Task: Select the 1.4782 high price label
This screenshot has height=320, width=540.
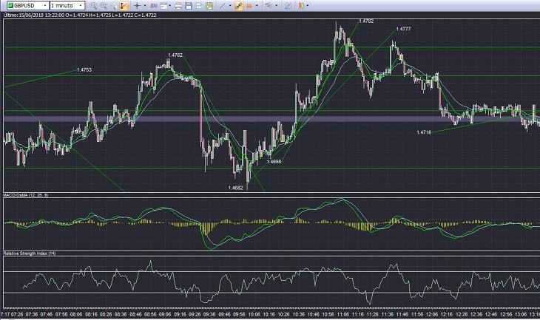Action: [x=365, y=21]
